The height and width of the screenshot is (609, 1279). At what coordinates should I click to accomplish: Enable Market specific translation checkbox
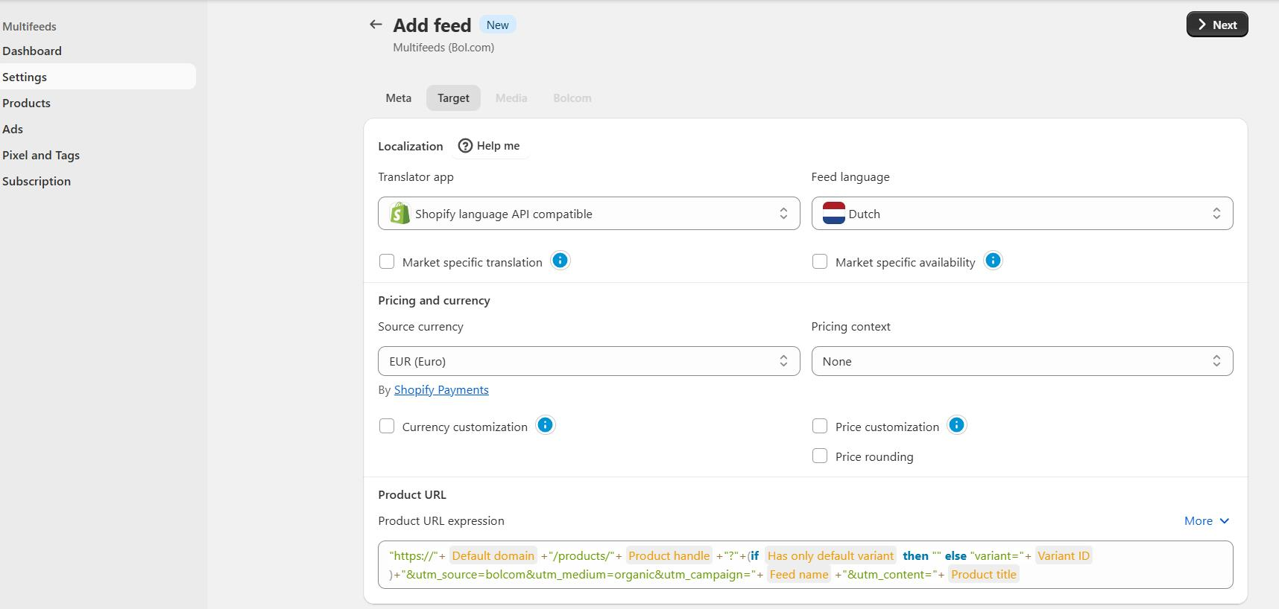[x=387, y=261]
